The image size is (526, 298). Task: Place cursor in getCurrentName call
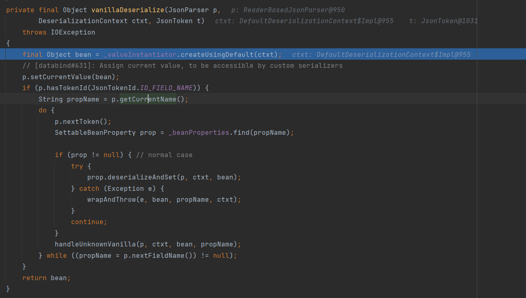click(148, 99)
